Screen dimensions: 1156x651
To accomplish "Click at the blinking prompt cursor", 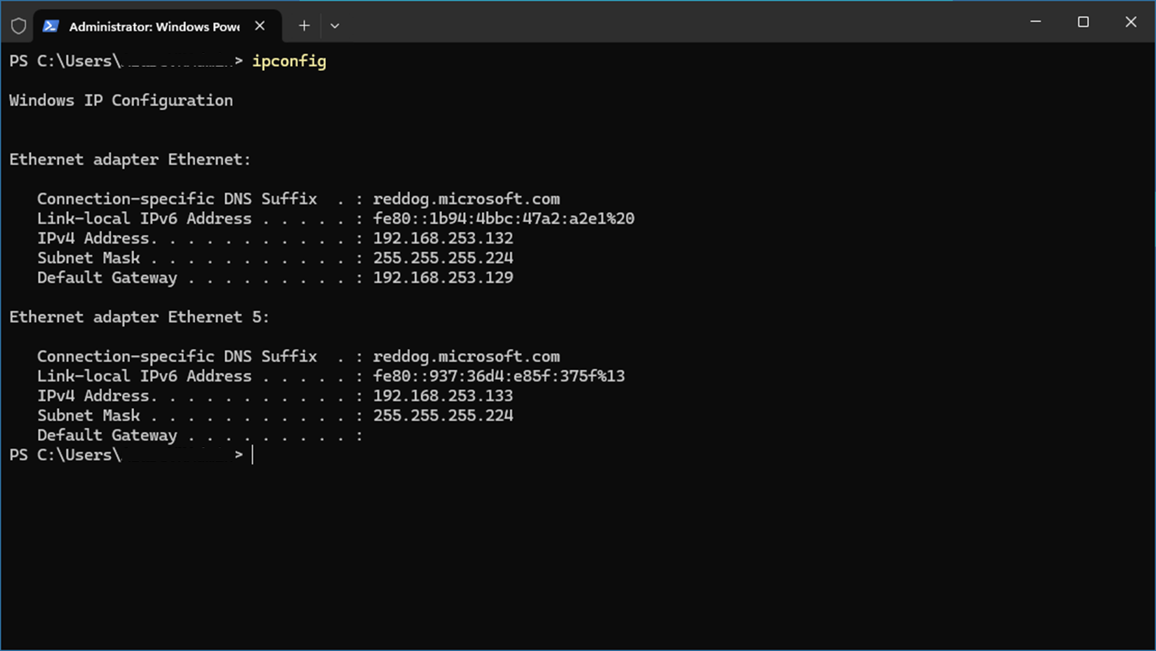I will pyautogui.click(x=253, y=455).
